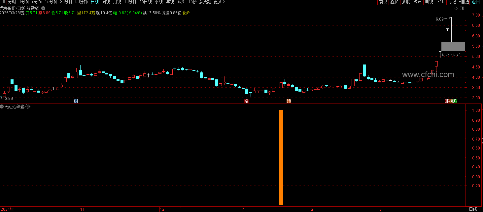The width and height of the screenshot is (483, 212).
Task: Click the 1.00 indicator axis value
Action: [476, 110]
